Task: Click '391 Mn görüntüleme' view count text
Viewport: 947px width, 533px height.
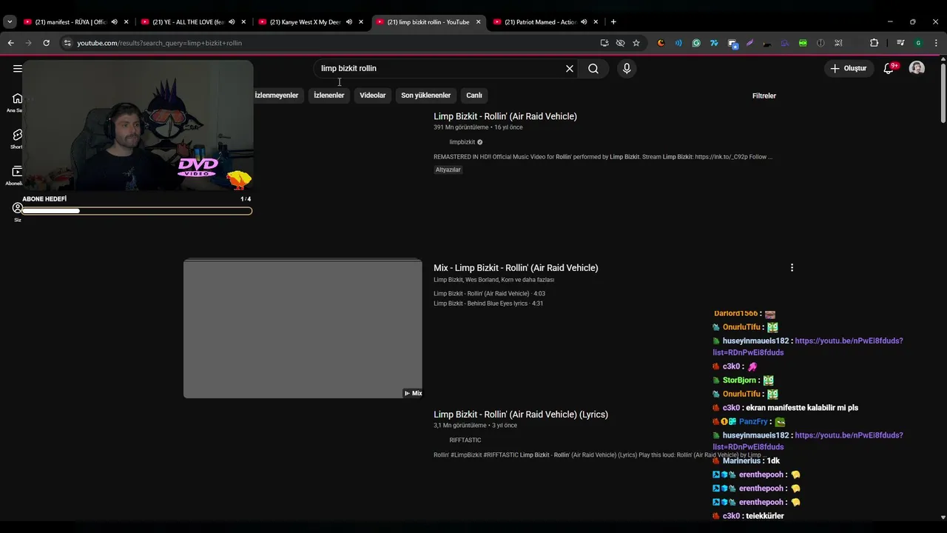Action: click(x=461, y=127)
